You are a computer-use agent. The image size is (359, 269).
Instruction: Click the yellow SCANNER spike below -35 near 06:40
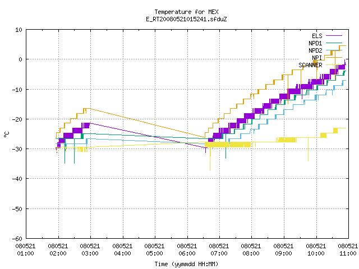[210, 160]
